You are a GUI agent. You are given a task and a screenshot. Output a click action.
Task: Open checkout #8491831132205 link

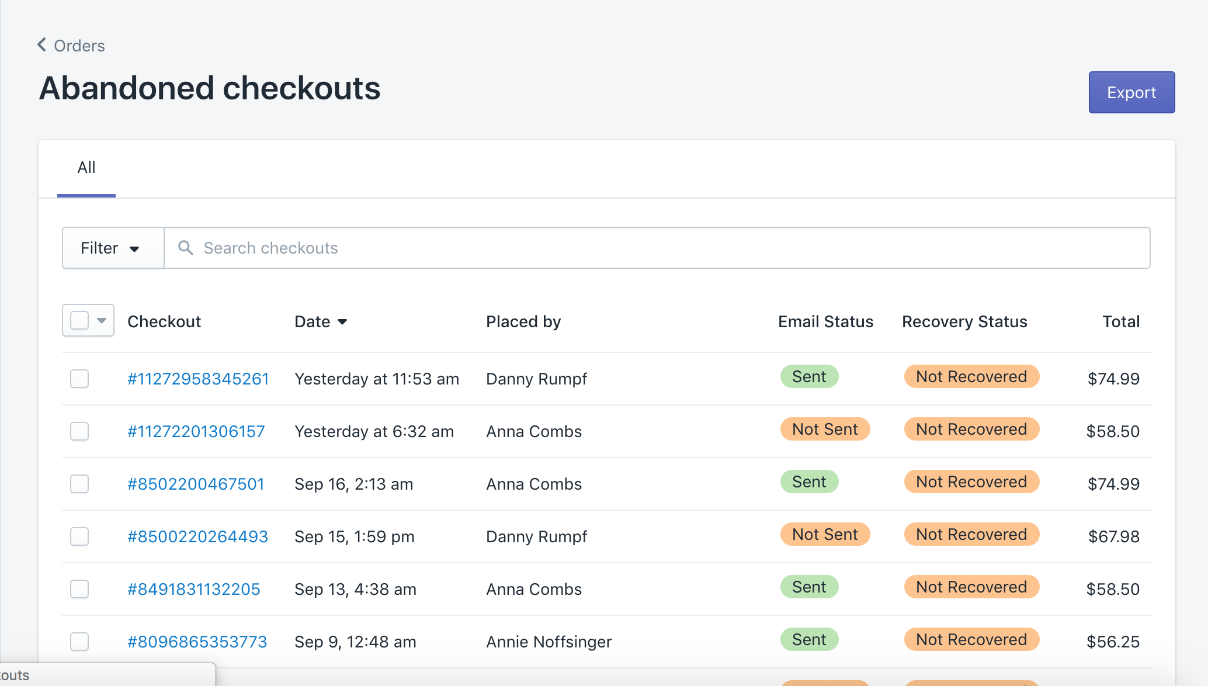point(193,589)
